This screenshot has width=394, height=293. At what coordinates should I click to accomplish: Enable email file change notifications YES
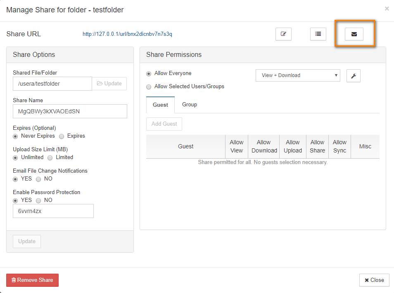coord(15,179)
